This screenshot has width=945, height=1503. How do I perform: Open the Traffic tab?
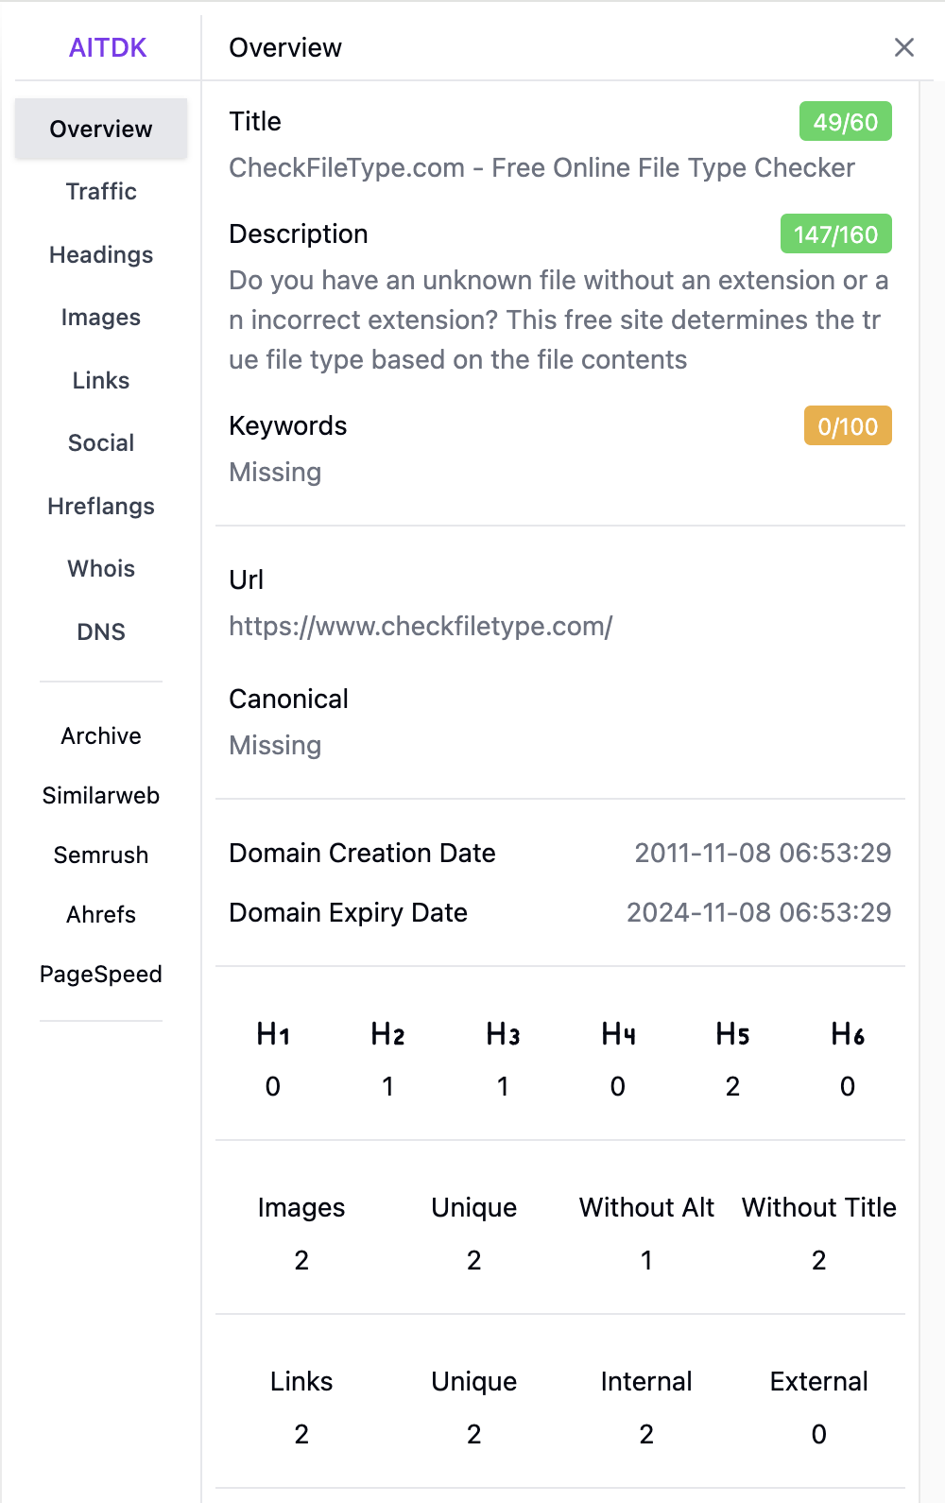(101, 192)
